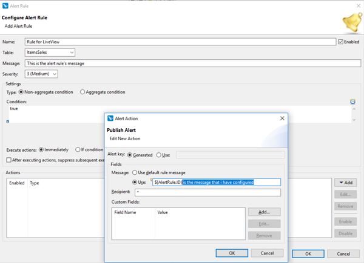The height and width of the screenshot is (263, 364).
Task: Click the Alert Rule window title icon
Action: click(x=5, y=5)
